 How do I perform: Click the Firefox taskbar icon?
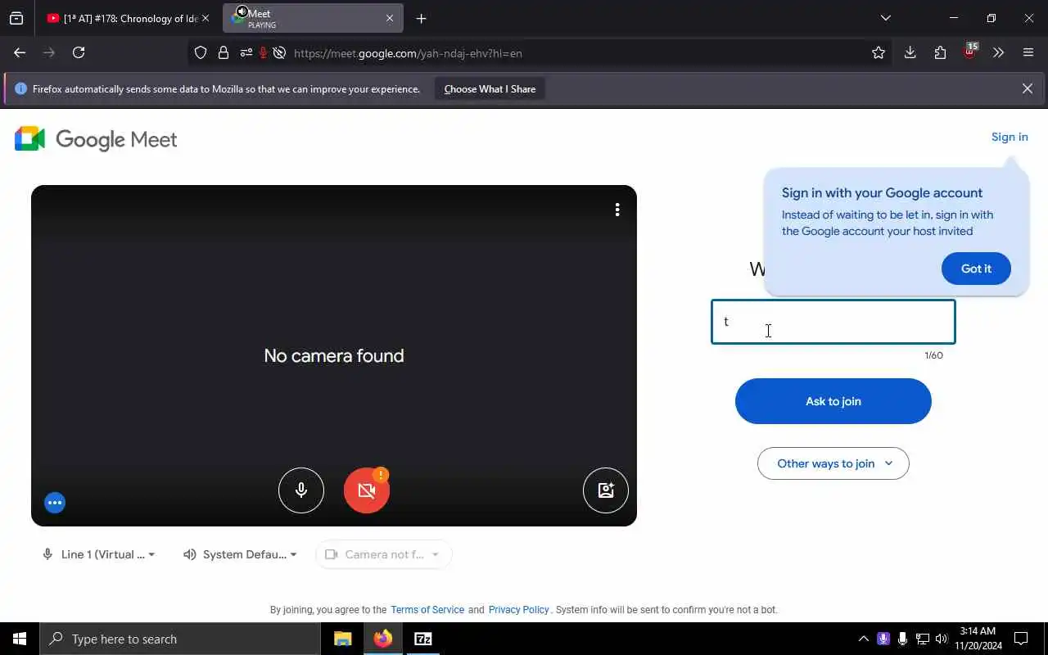(383, 639)
